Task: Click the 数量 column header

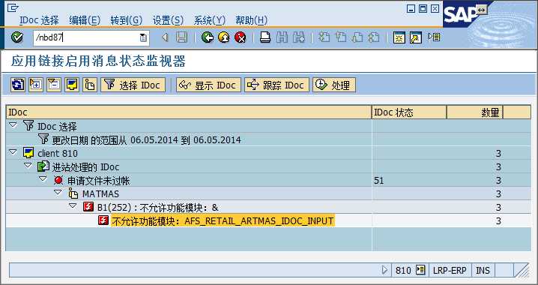Action: pyautogui.click(x=475, y=112)
